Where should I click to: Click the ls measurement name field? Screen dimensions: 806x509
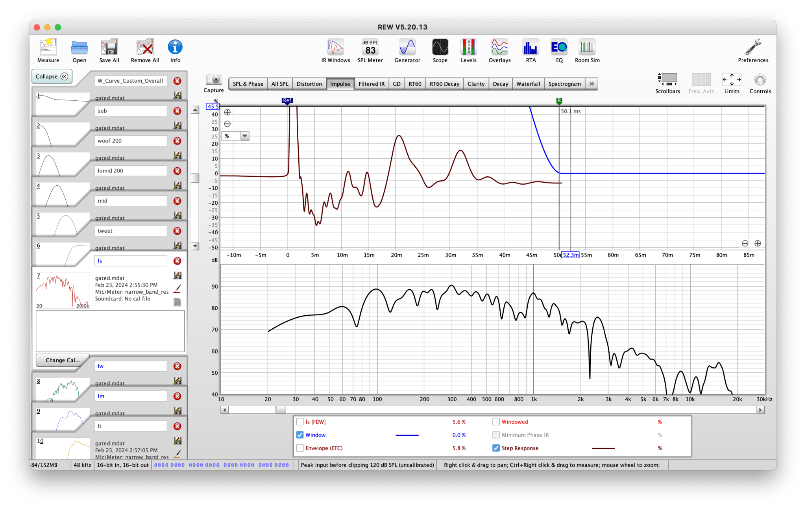point(131,261)
